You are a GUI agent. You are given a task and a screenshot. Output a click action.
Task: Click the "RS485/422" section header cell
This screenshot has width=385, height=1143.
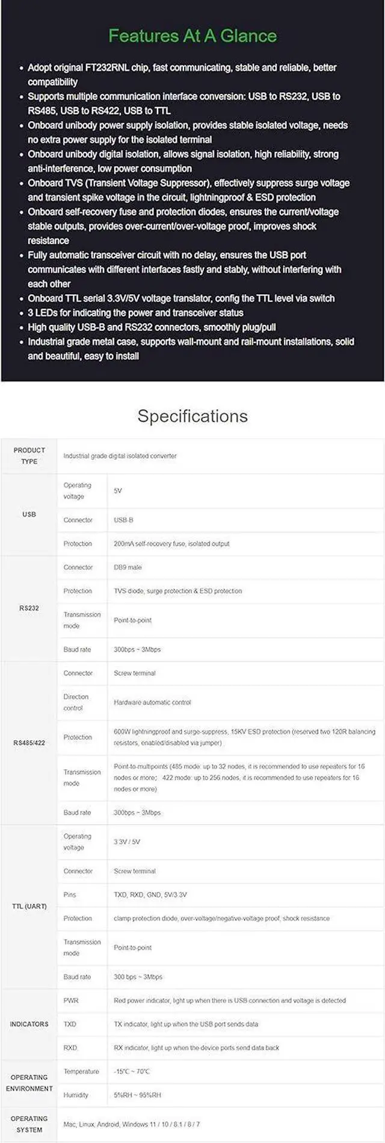(x=29, y=743)
